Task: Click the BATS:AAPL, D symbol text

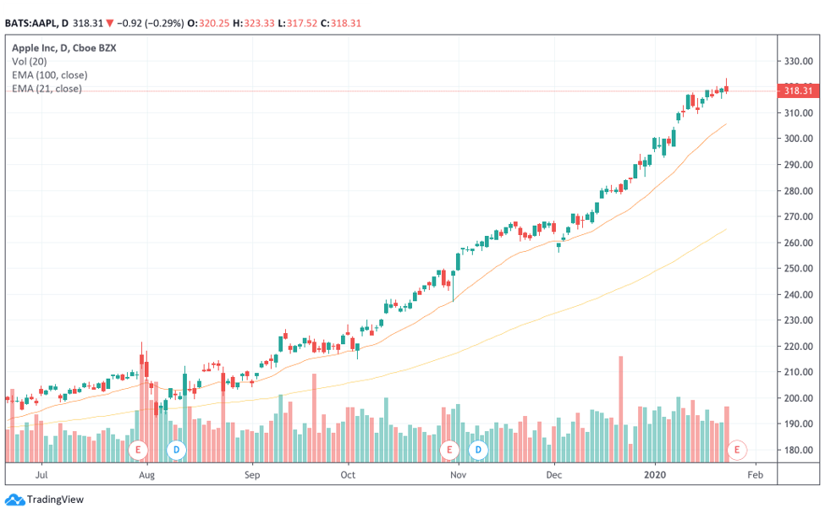Action: pyautogui.click(x=37, y=23)
